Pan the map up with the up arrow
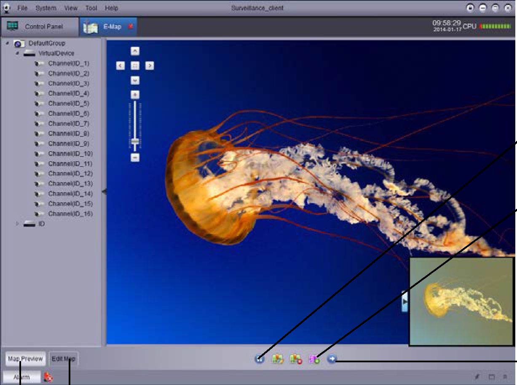This screenshot has width=517, height=385. pos(135,51)
